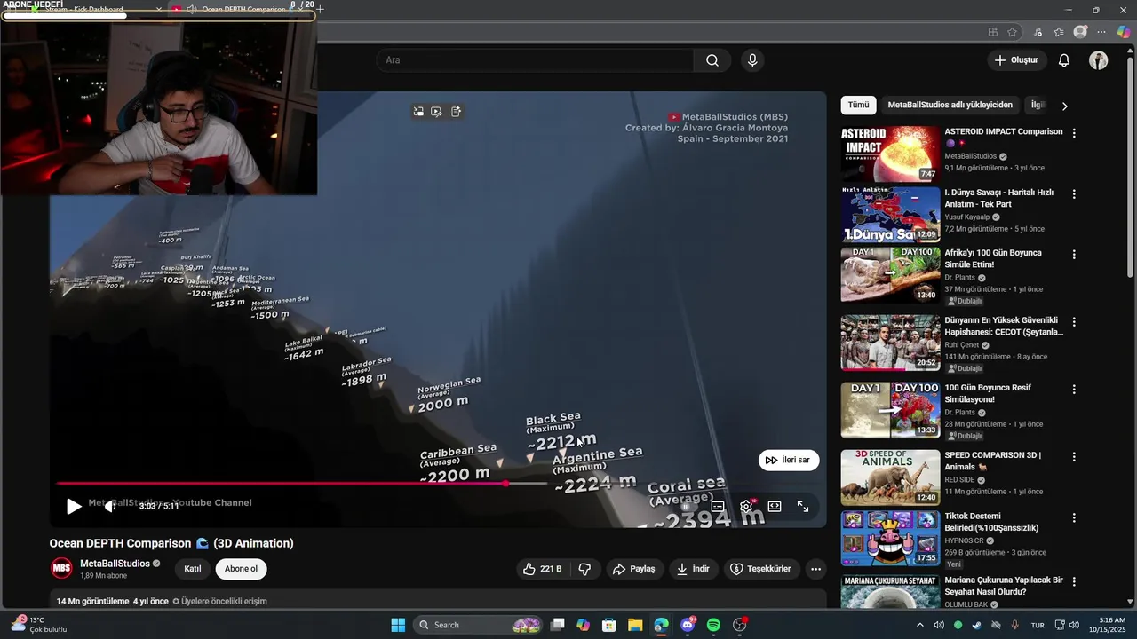Open player quality settings gear
Viewport: 1137px width, 639px height.
pyautogui.click(x=746, y=506)
